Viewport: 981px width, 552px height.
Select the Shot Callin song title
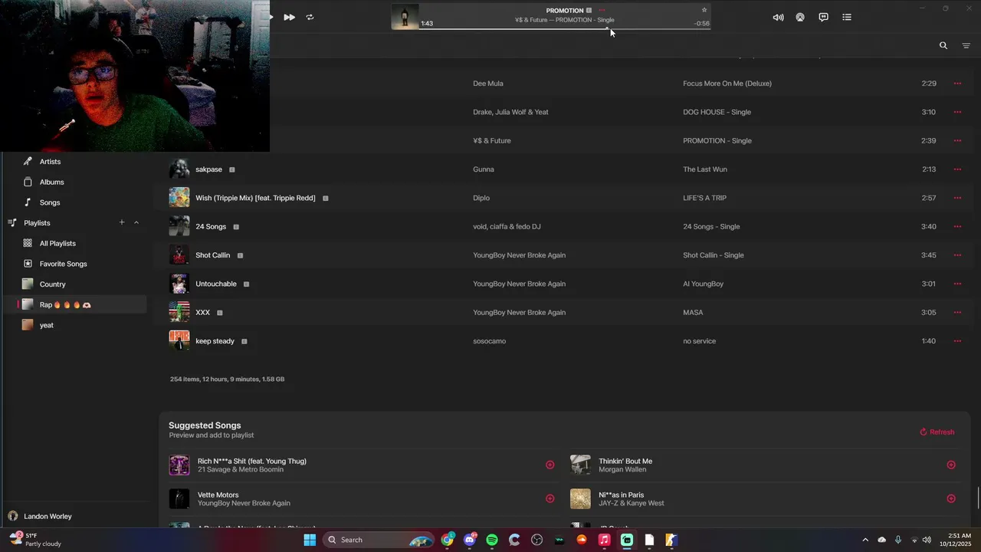pyautogui.click(x=212, y=255)
